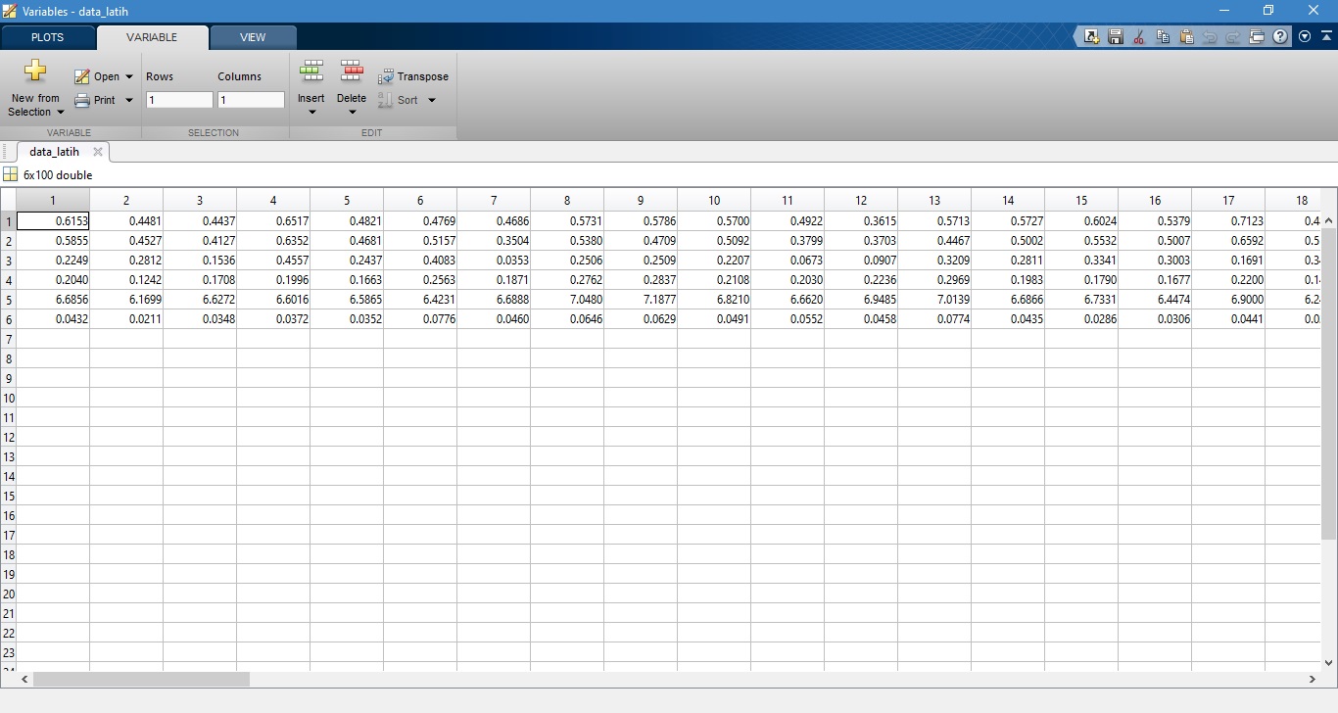This screenshot has width=1338, height=713.
Task: Expand the Open dropdown arrow
Action: [x=129, y=76]
